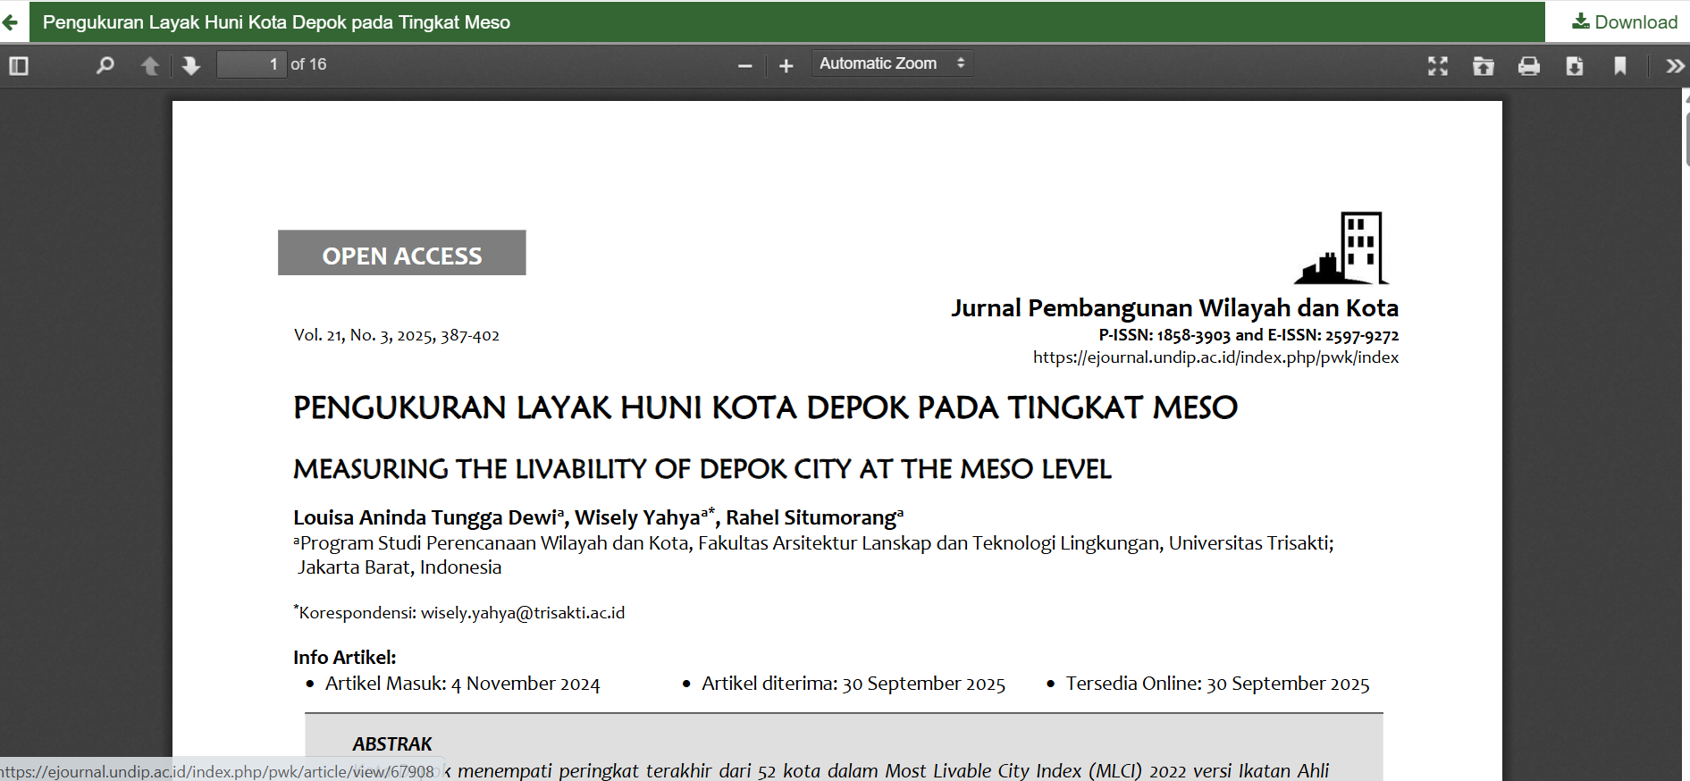Switch to presentation fullscreen mode
This screenshot has width=1690, height=781.
click(1437, 65)
